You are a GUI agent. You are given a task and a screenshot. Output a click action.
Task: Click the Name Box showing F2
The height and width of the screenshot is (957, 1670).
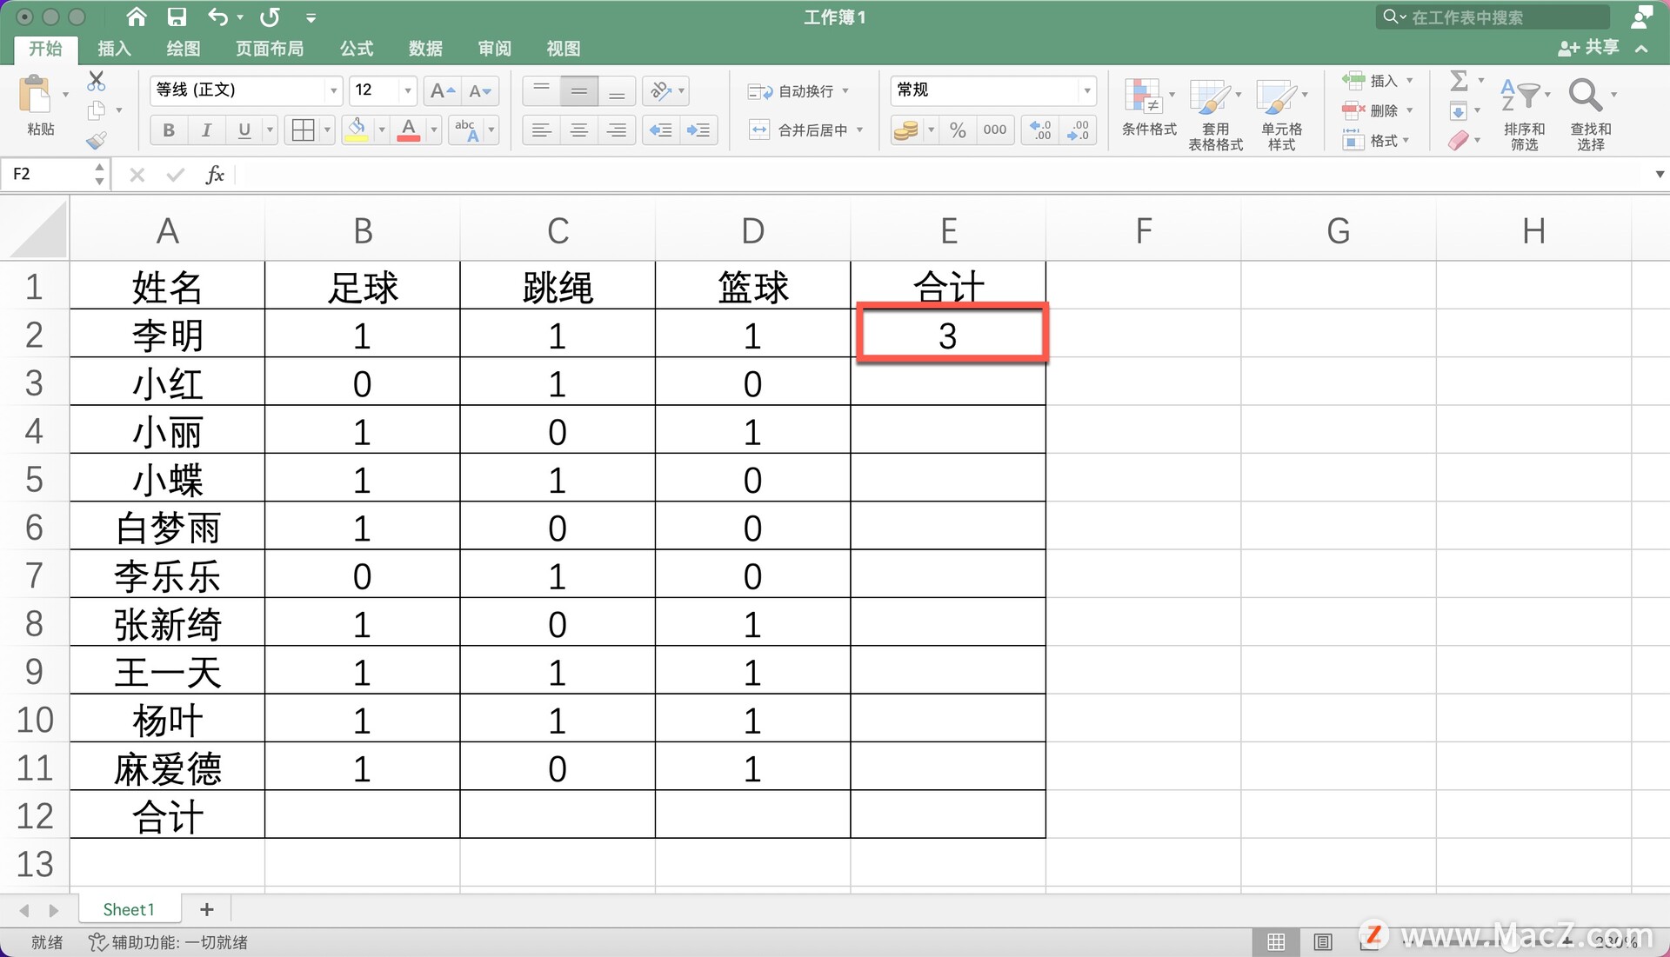[50, 175]
